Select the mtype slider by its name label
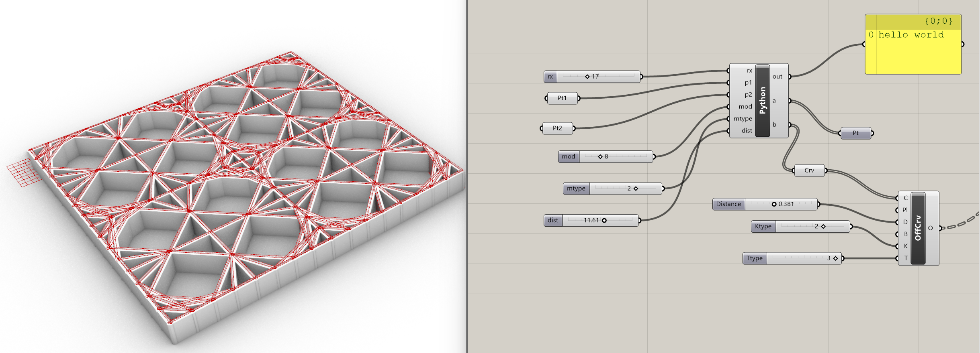This screenshot has height=353, width=980. [x=576, y=189]
